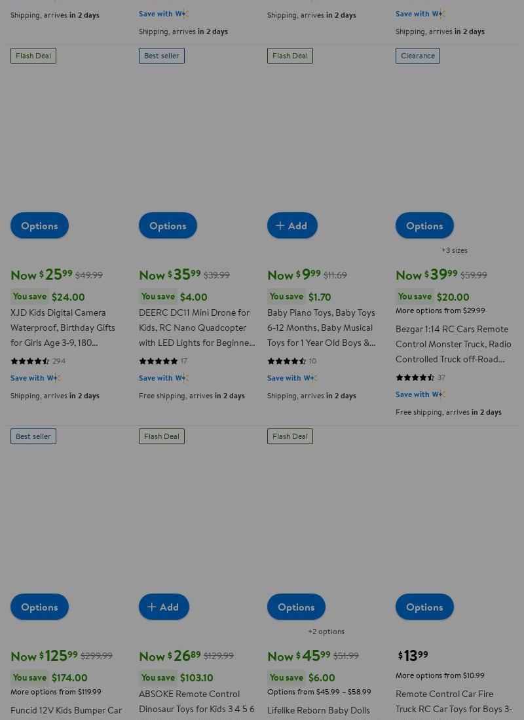The height and width of the screenshot is (720, 524).
Task: Open the DEERC DC11 Mini Drone product title
Action: [196, 328]
